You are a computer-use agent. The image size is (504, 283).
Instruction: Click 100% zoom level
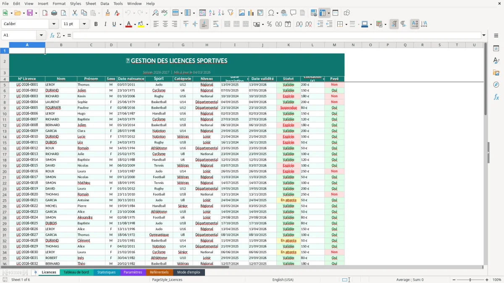point(497,280)
